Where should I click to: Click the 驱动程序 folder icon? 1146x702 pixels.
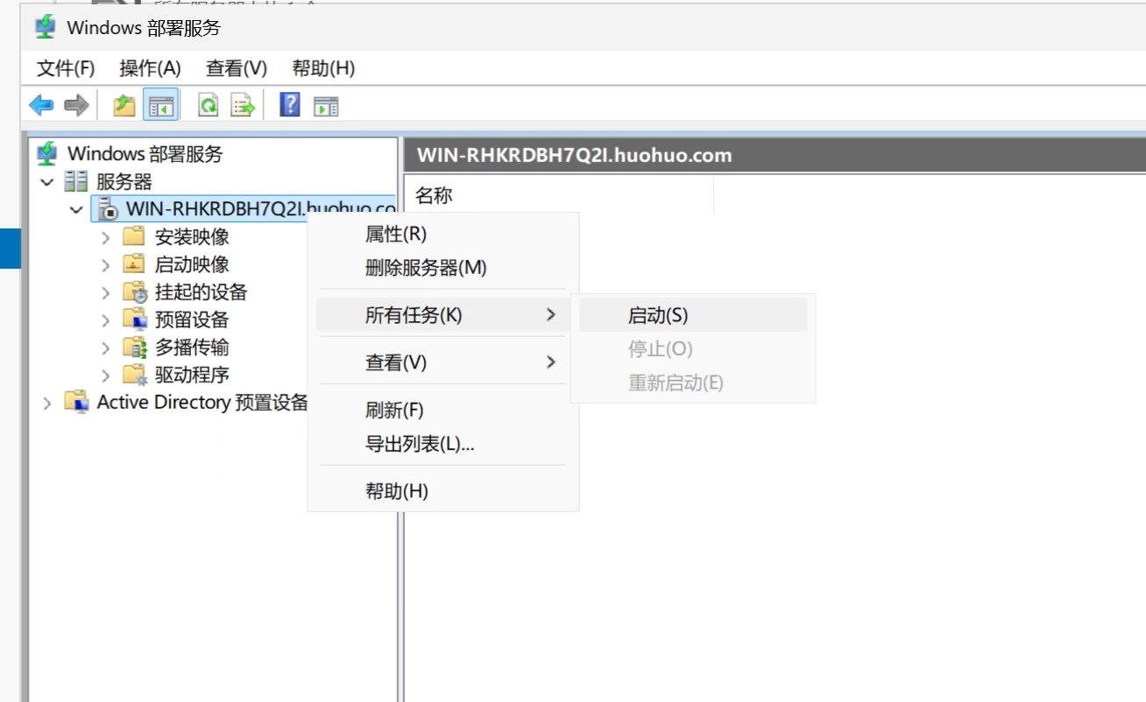pos(135,375)
